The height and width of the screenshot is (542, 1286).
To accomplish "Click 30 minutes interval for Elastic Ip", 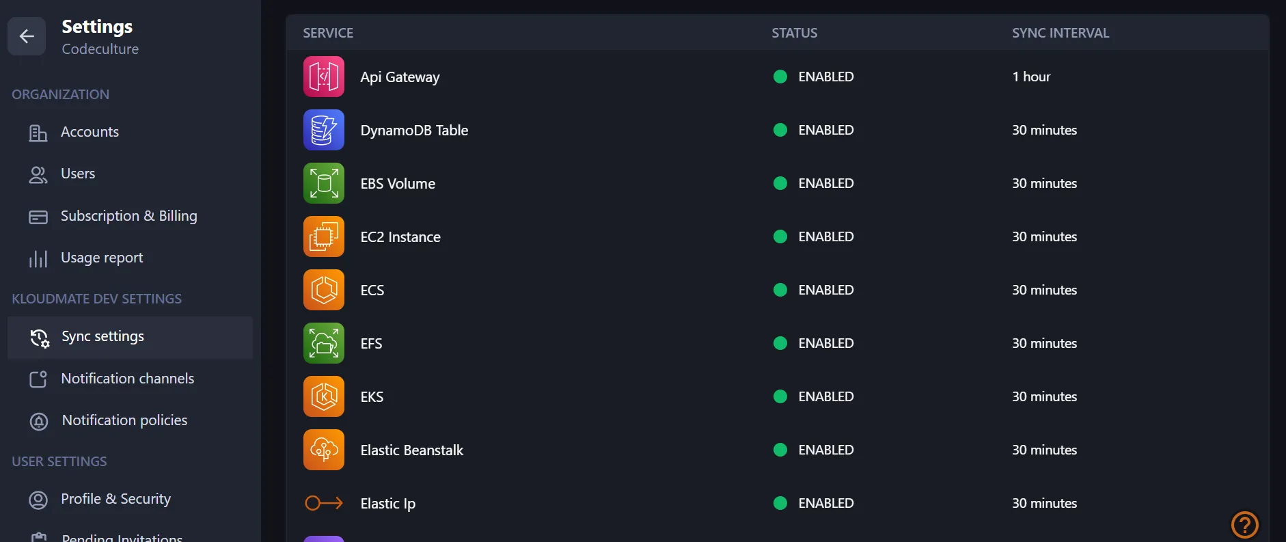I will (1044, 503).
